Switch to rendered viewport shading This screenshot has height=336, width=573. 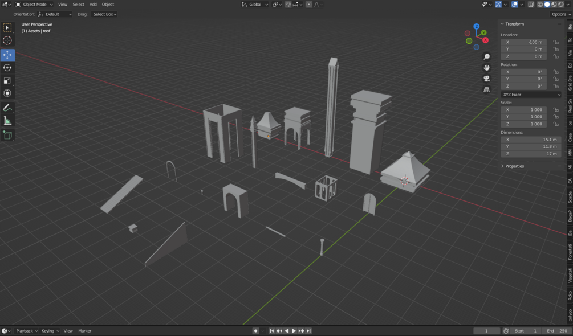click(x=561, y=5)
